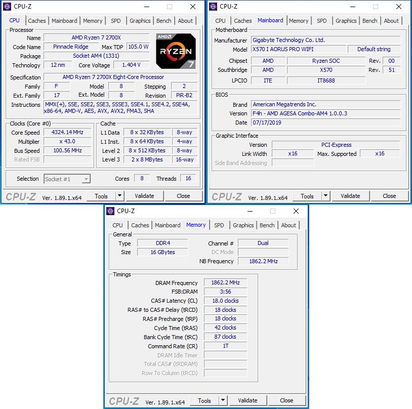Click the '18.0 clocks' CAS latency value

tap(225, 301)
